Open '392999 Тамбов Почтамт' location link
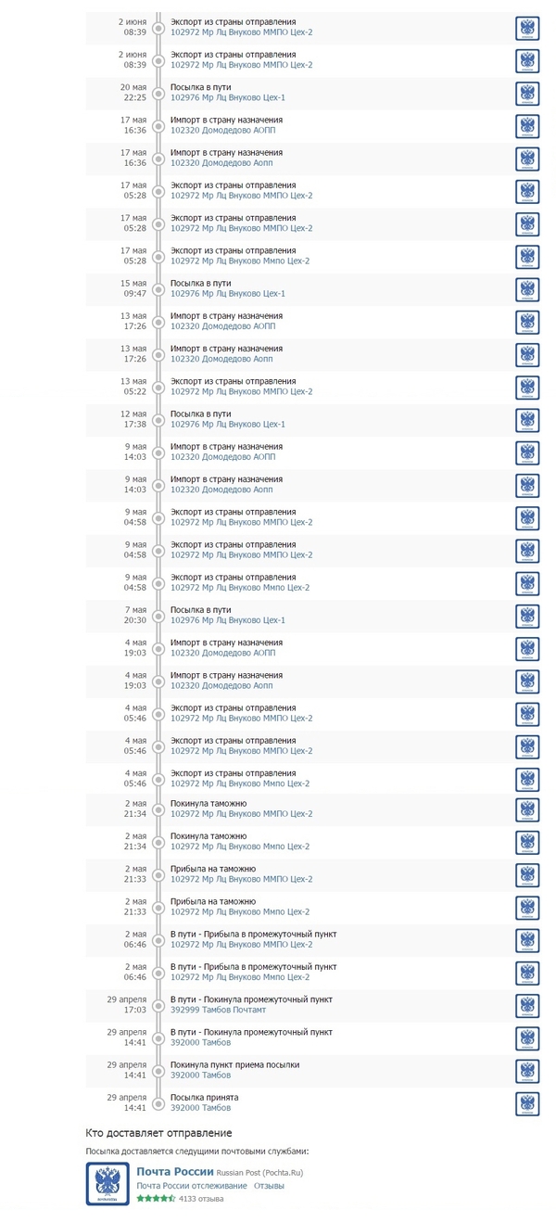 (218, 1010)
